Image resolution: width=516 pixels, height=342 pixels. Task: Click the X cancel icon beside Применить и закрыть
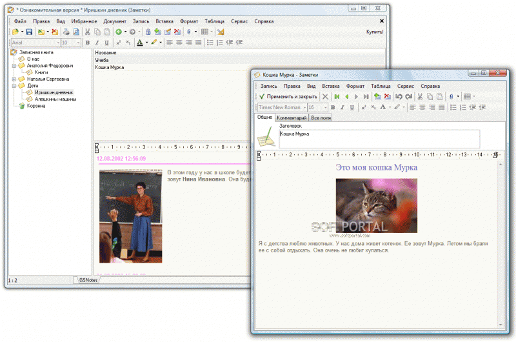(x=325, y=96)
